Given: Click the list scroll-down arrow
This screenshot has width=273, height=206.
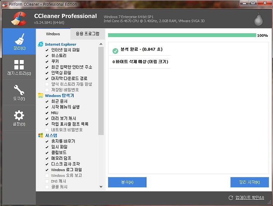Looking at the screenshot, I should click(x=101, y=187).
